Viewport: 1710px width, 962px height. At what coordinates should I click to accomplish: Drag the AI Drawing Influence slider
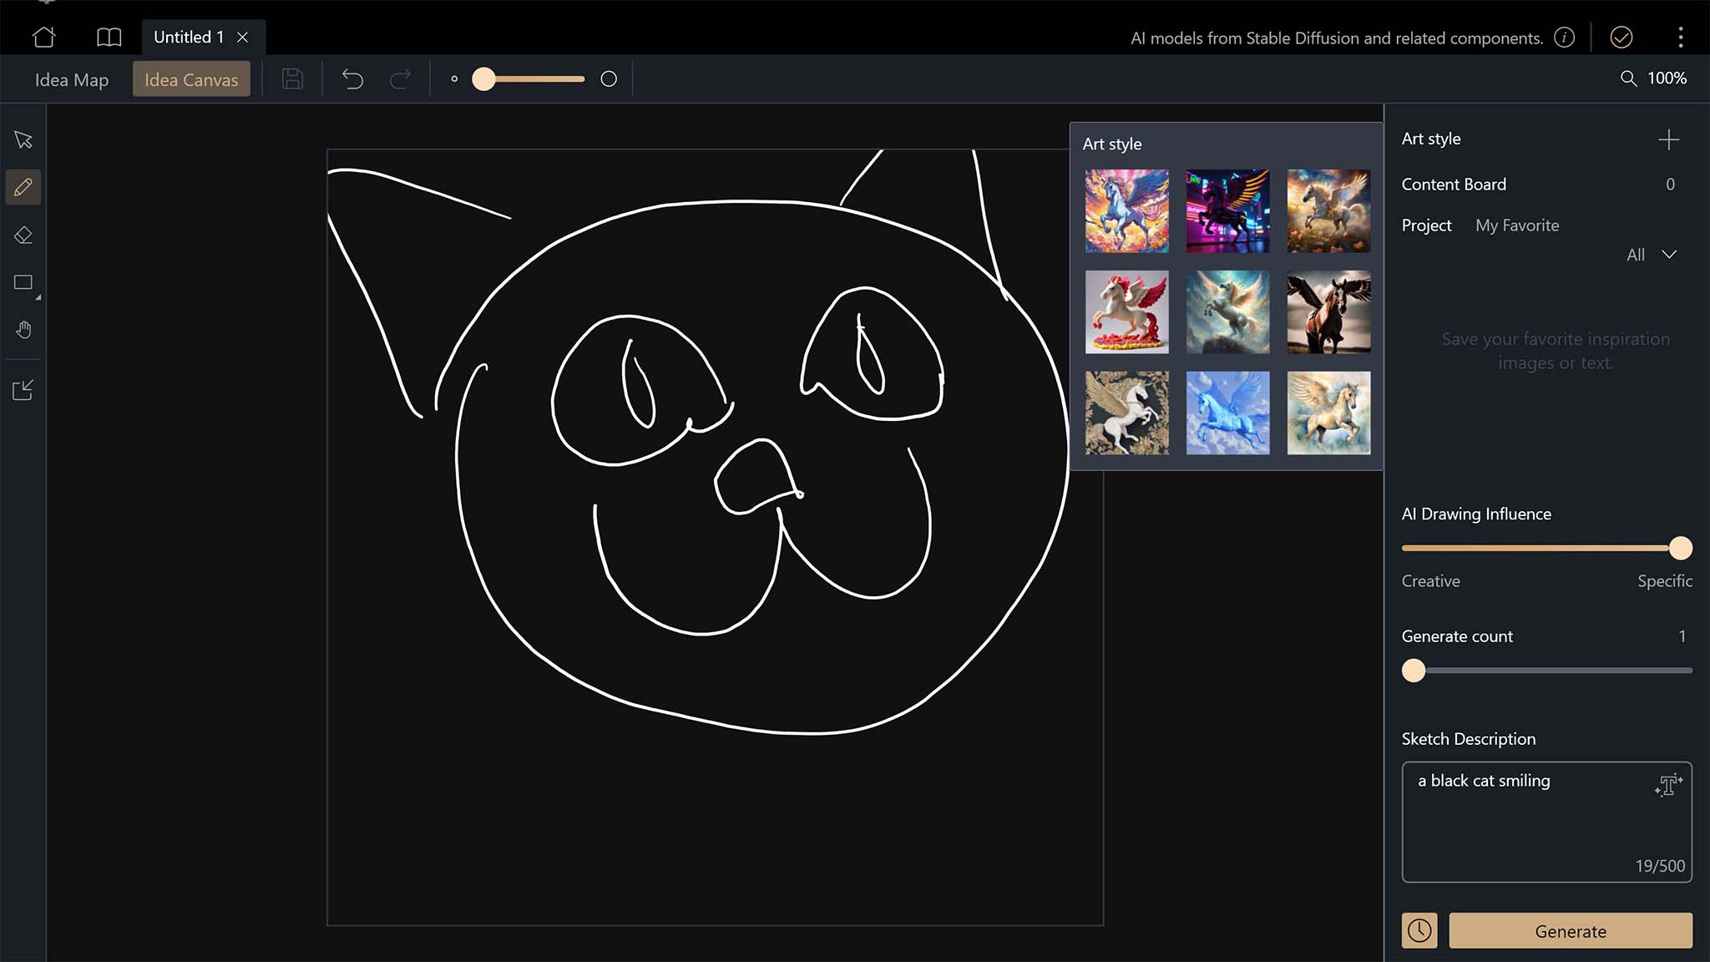pos(1679,547)
